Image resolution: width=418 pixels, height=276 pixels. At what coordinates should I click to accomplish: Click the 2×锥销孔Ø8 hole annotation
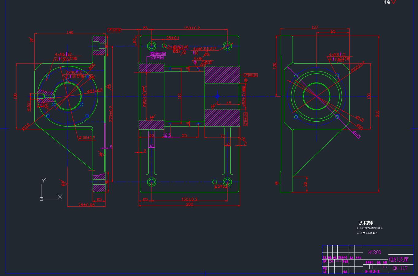(178, 47)
